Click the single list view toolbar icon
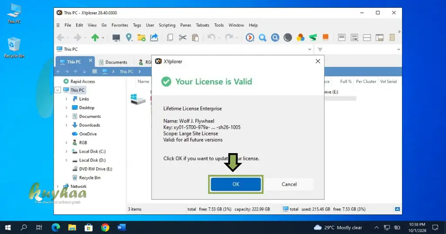This screenshot has height=234, width=446. click(341, 37)
